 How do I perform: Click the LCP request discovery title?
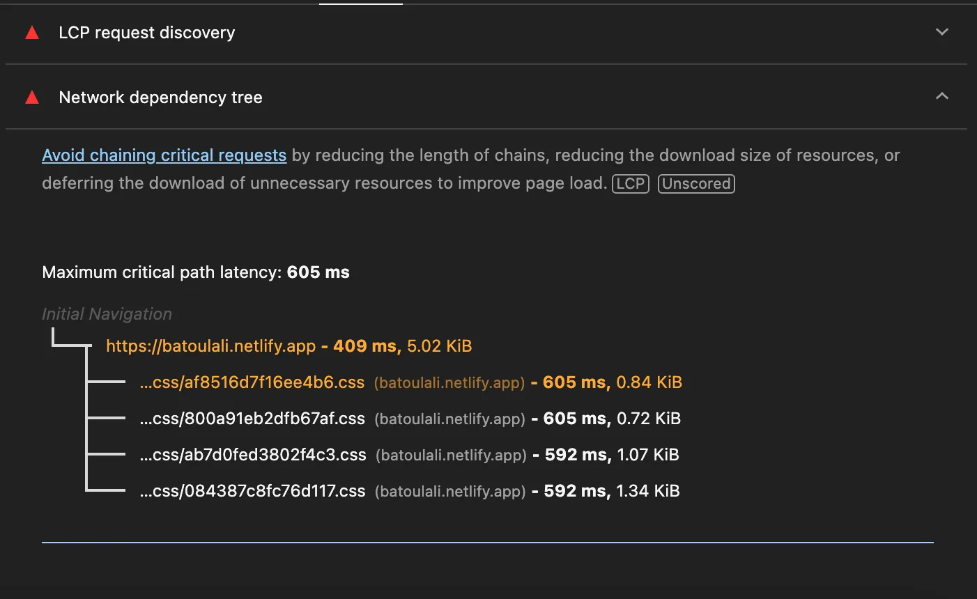147,33
